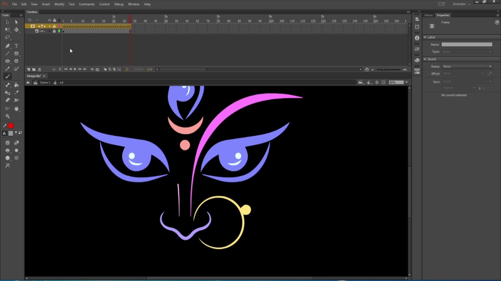Toggle show all layers as outlines
The height and width of the screenshot is (281, 501).
pos(59,21)
